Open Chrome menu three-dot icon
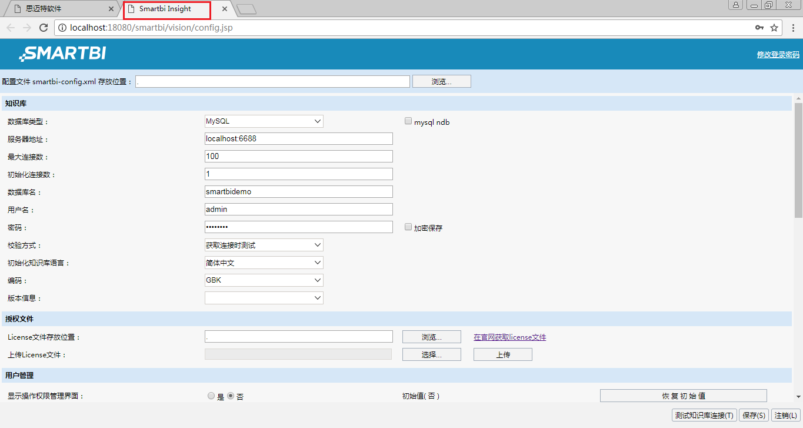 point(792,28)
